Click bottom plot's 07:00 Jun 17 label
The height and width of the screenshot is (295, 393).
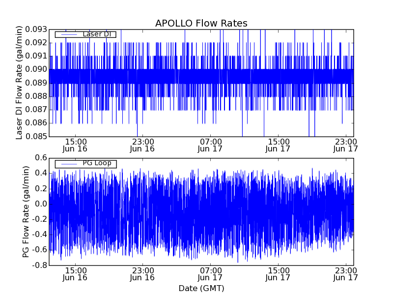click(x=210, y=274)
